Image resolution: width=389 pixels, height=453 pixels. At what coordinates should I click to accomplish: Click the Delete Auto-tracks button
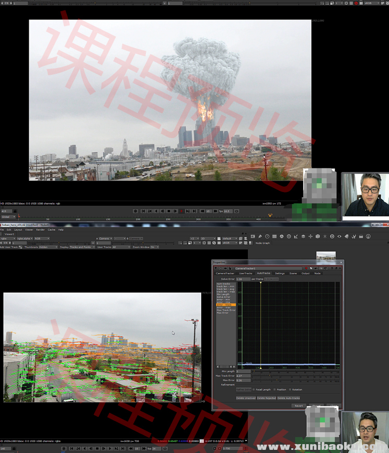tap(288, 398)
